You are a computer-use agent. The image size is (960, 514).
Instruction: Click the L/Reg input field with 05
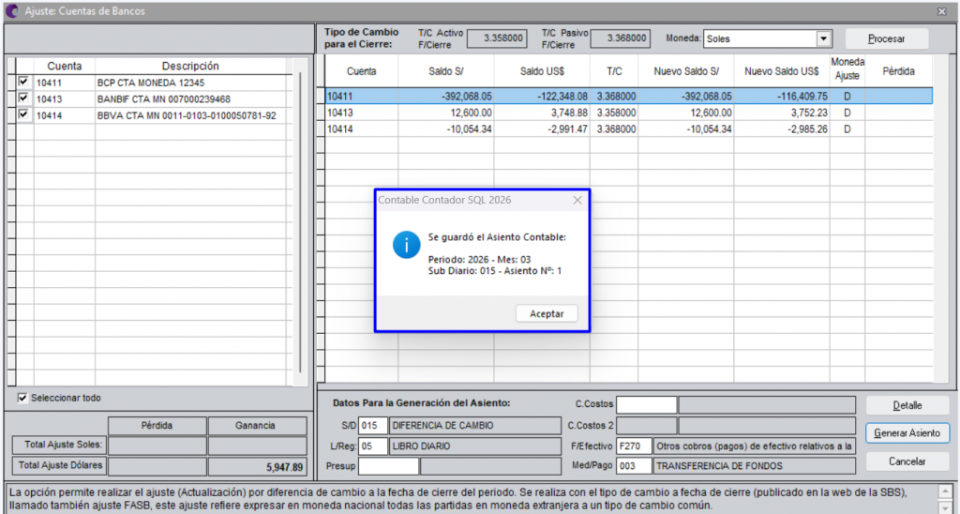[x=373, y=446]
